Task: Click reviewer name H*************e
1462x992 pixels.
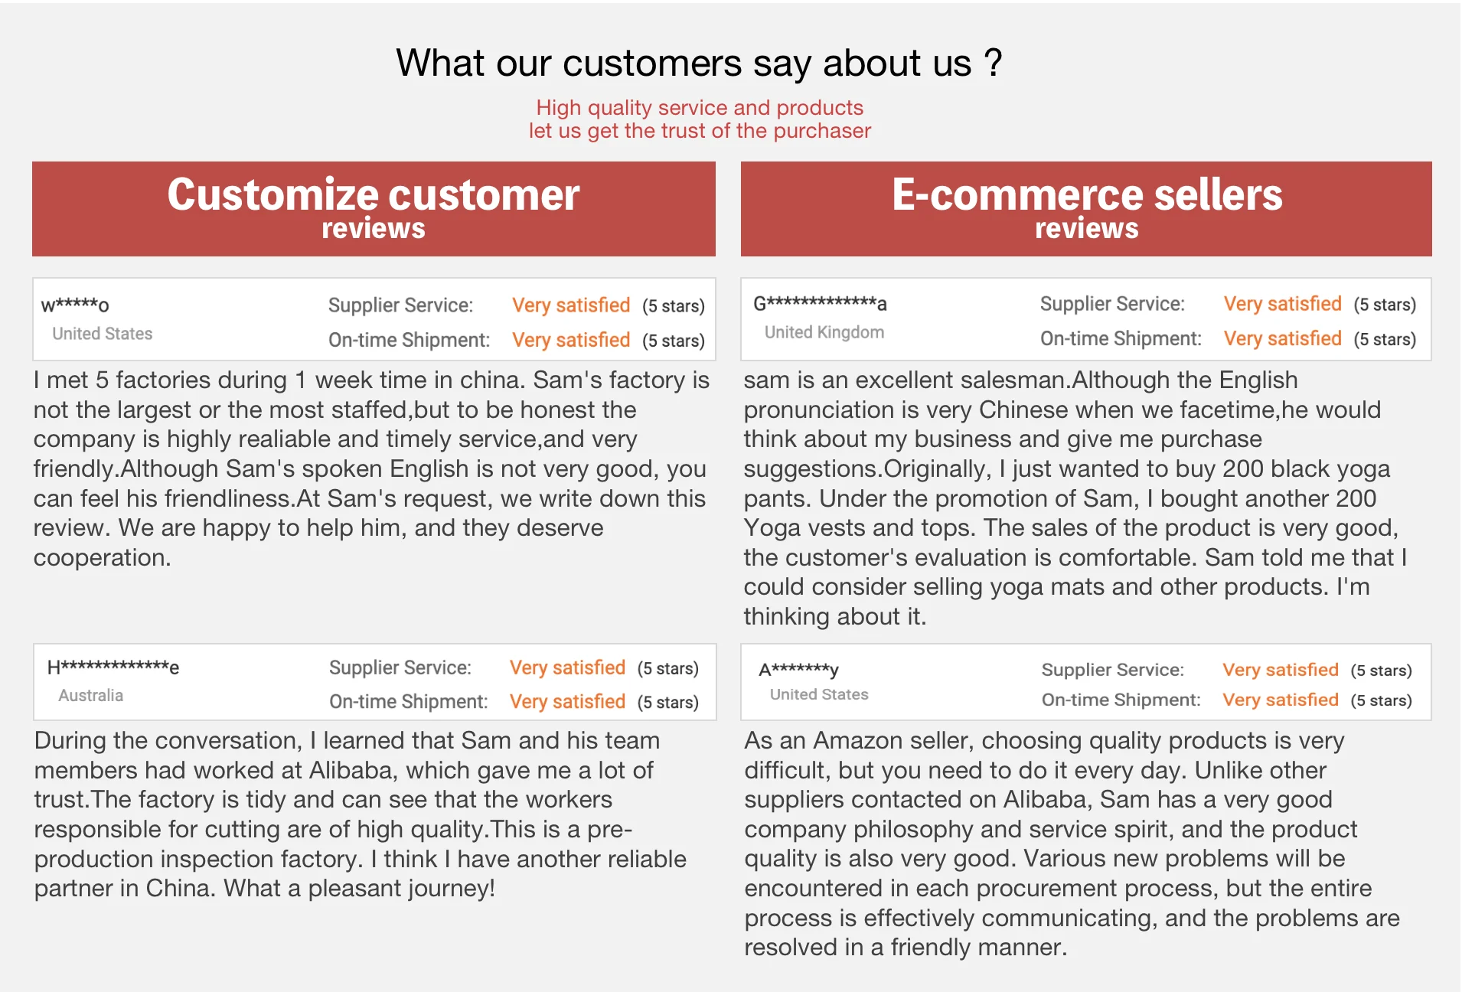Action: 113,667
